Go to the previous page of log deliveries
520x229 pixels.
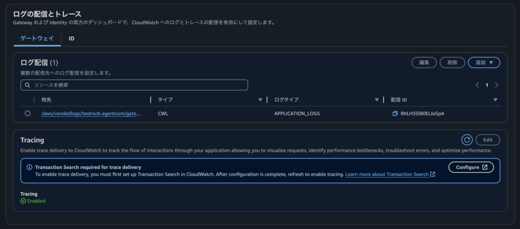(477, 85)
